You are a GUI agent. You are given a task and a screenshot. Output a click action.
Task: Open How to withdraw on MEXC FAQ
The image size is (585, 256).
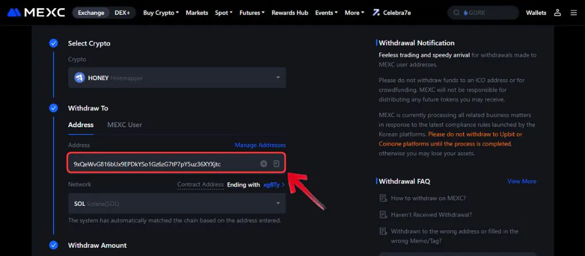pos(428,198)
